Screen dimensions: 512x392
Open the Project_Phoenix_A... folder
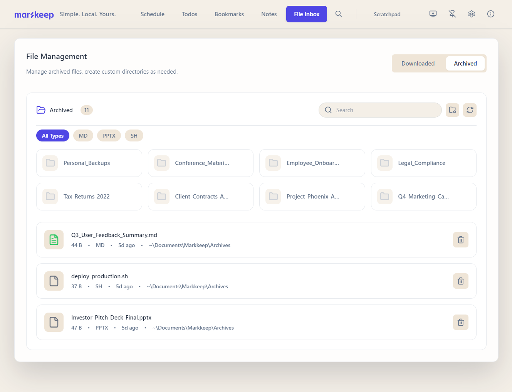[x=312, y=197]
